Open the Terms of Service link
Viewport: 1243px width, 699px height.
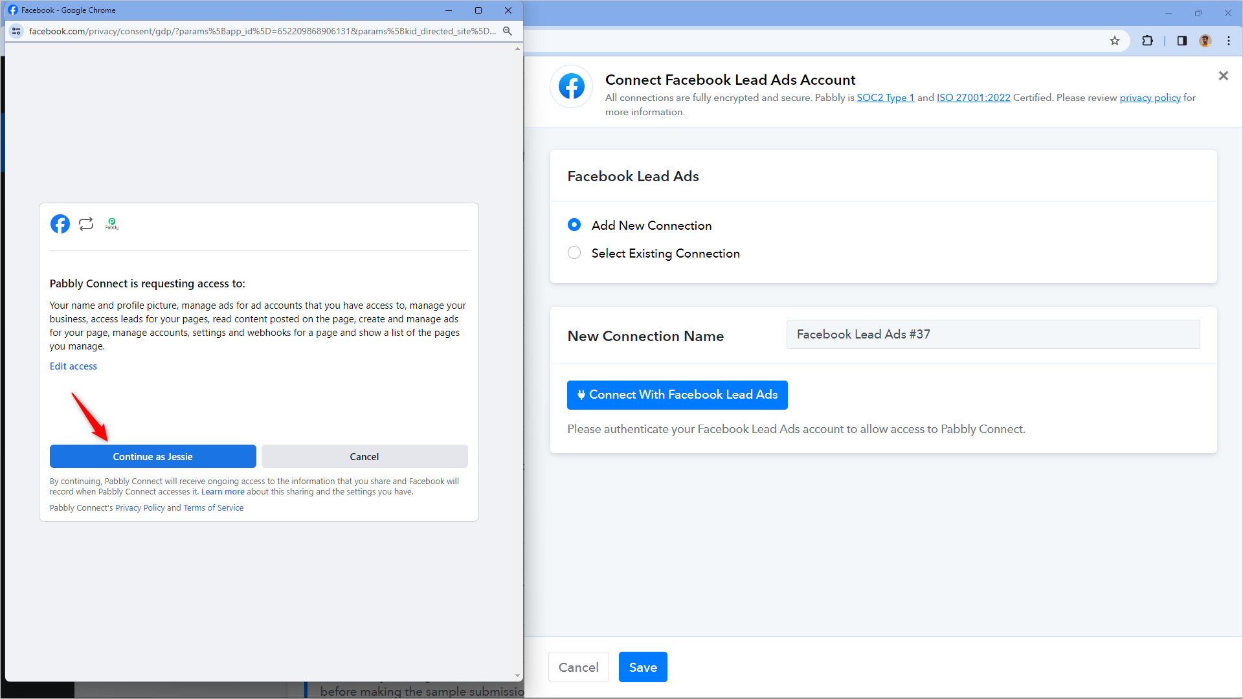coord(214,508)
